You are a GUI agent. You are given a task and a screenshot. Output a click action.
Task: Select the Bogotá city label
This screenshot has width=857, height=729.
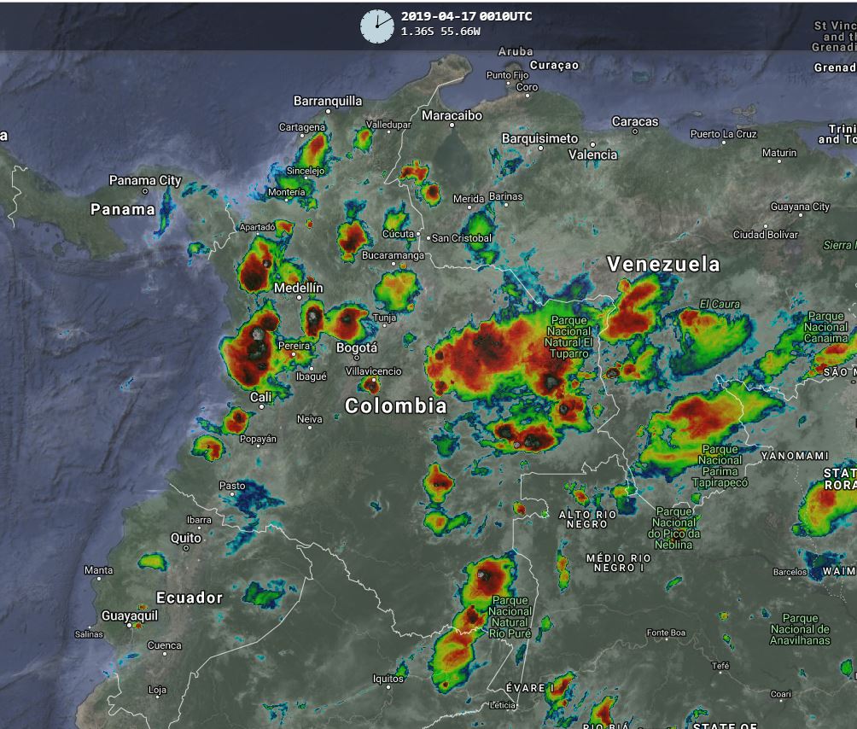pos(357,347)
